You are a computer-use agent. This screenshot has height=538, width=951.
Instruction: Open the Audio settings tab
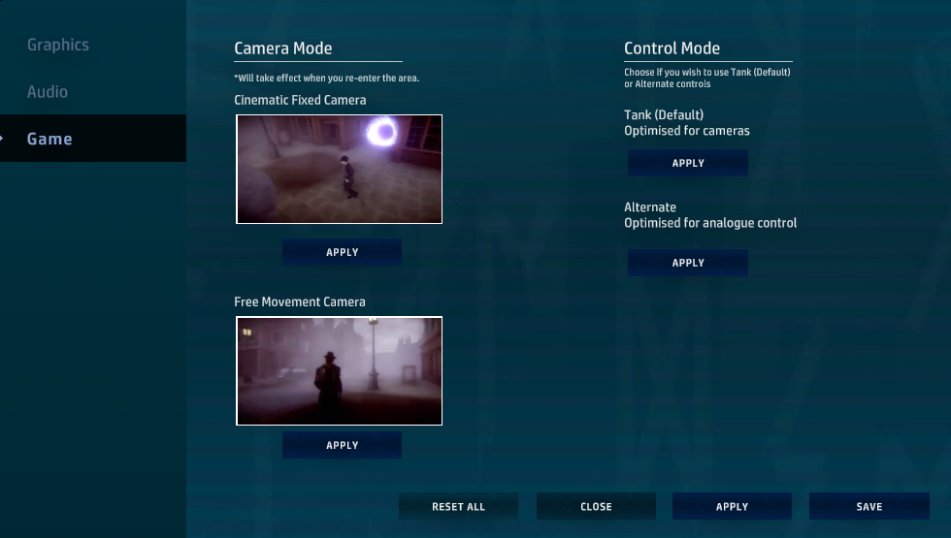[48, 92]
